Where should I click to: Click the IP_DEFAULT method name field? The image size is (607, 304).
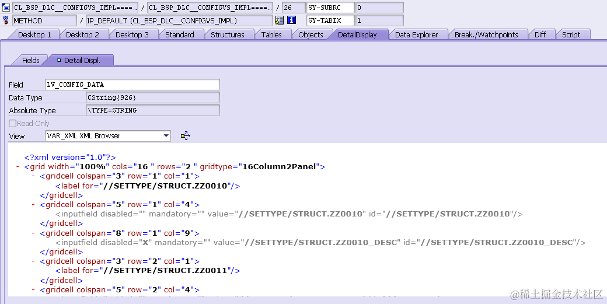pyautogui.click(x=179, y=20)
